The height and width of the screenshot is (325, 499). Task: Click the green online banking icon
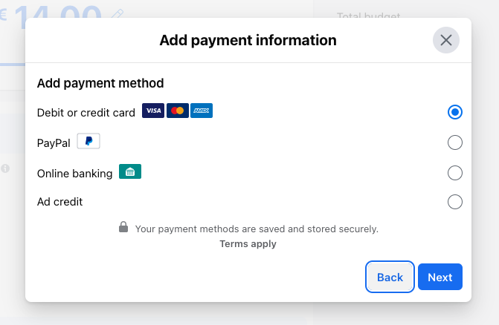[x=130, y=171]
